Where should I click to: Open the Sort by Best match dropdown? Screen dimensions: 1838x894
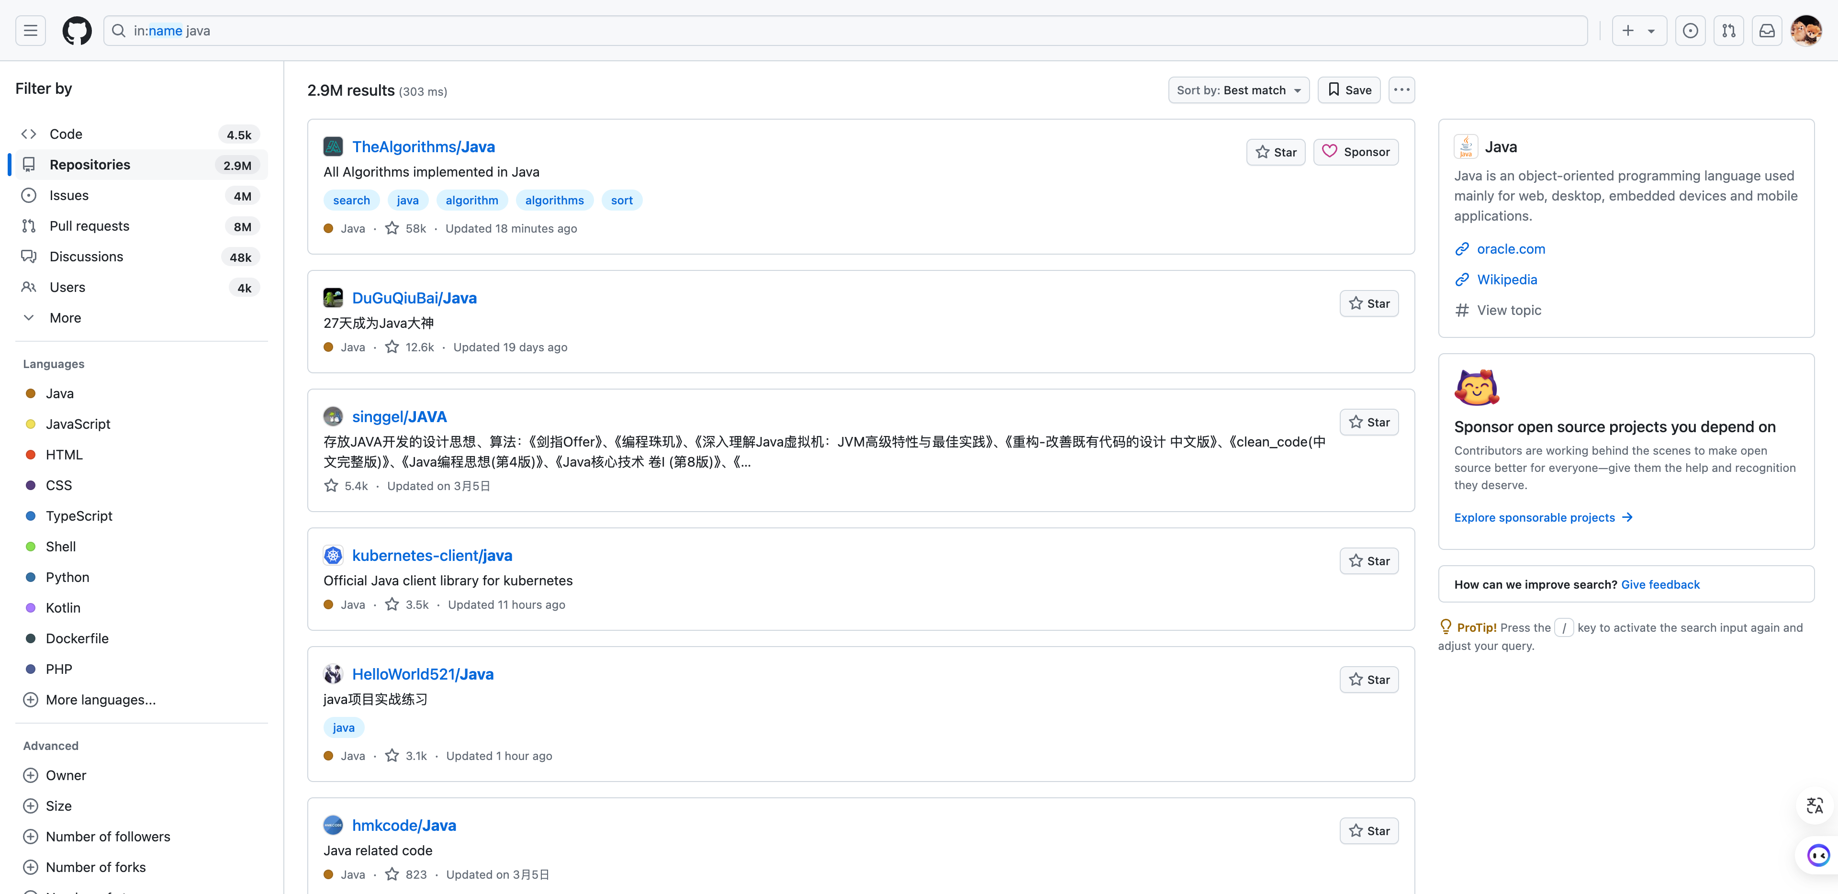click(x=1238, y=90)
